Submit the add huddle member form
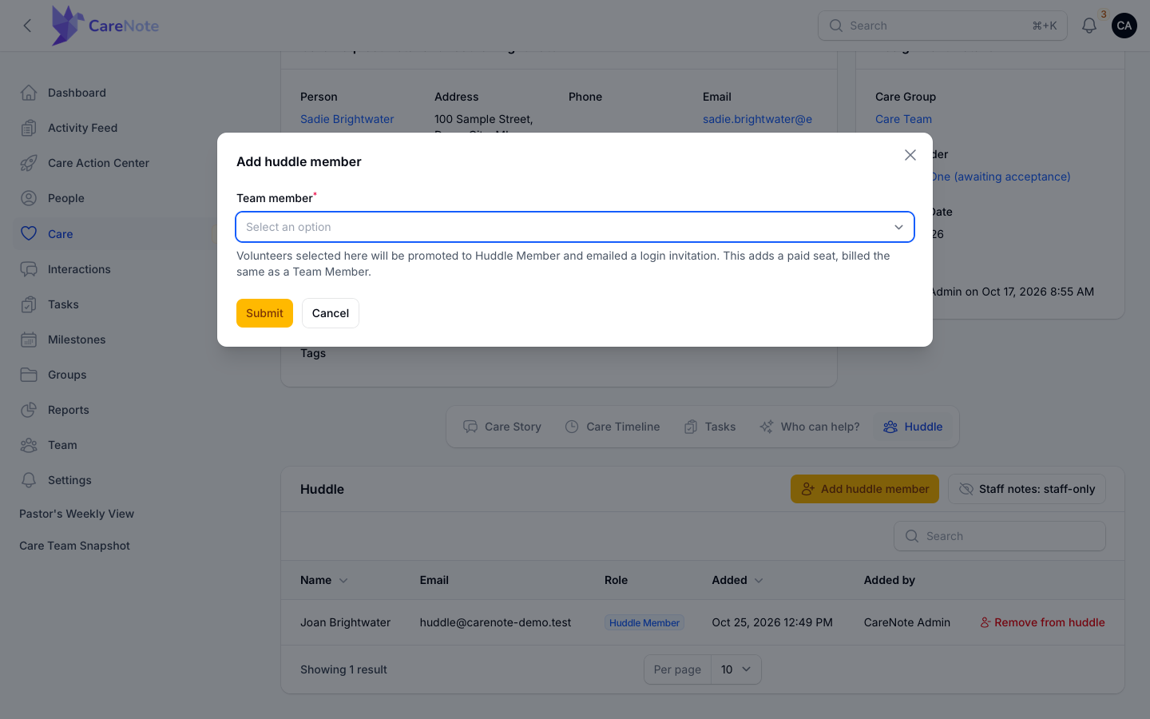Viewport: 1150px width, 719px height. (x=264, y=313)
